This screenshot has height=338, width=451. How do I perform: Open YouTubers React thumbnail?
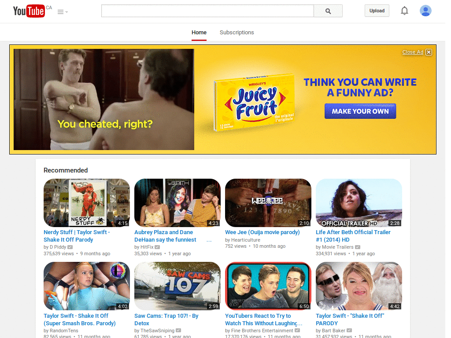pyautogui.click(x=268, y=286)
